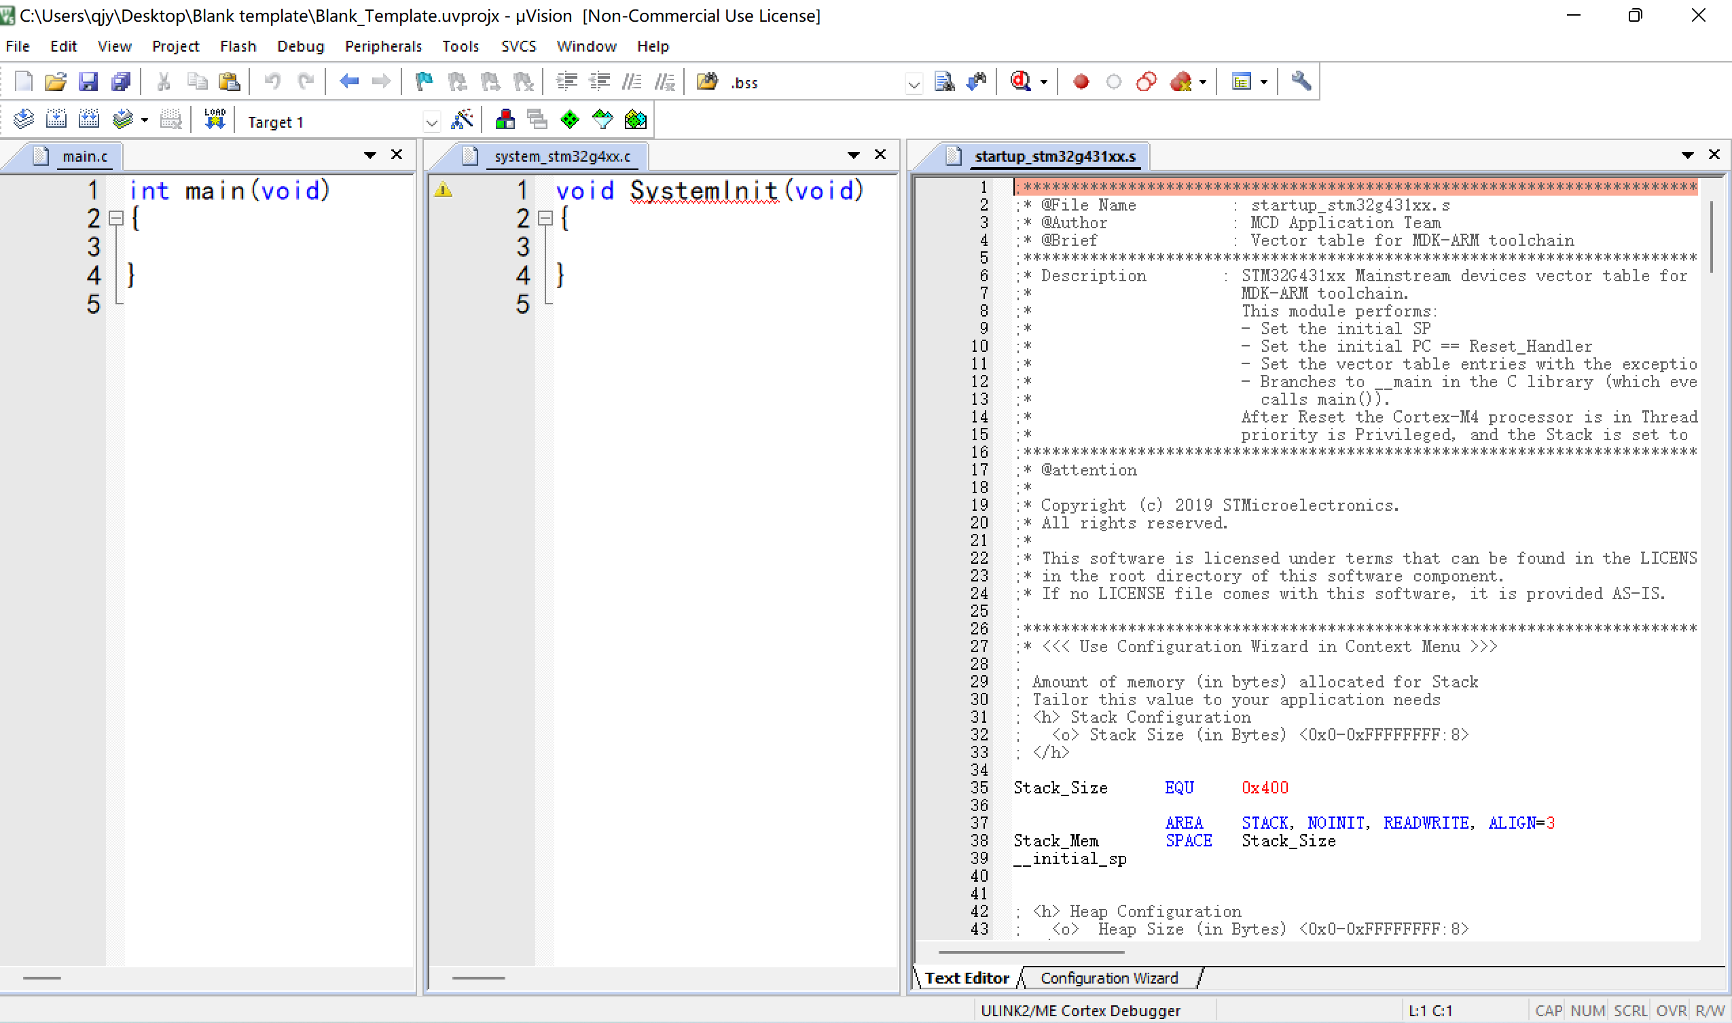Click the Batch Build icon
This screenshot has width=1732, height=1023.
pos(123,120)
